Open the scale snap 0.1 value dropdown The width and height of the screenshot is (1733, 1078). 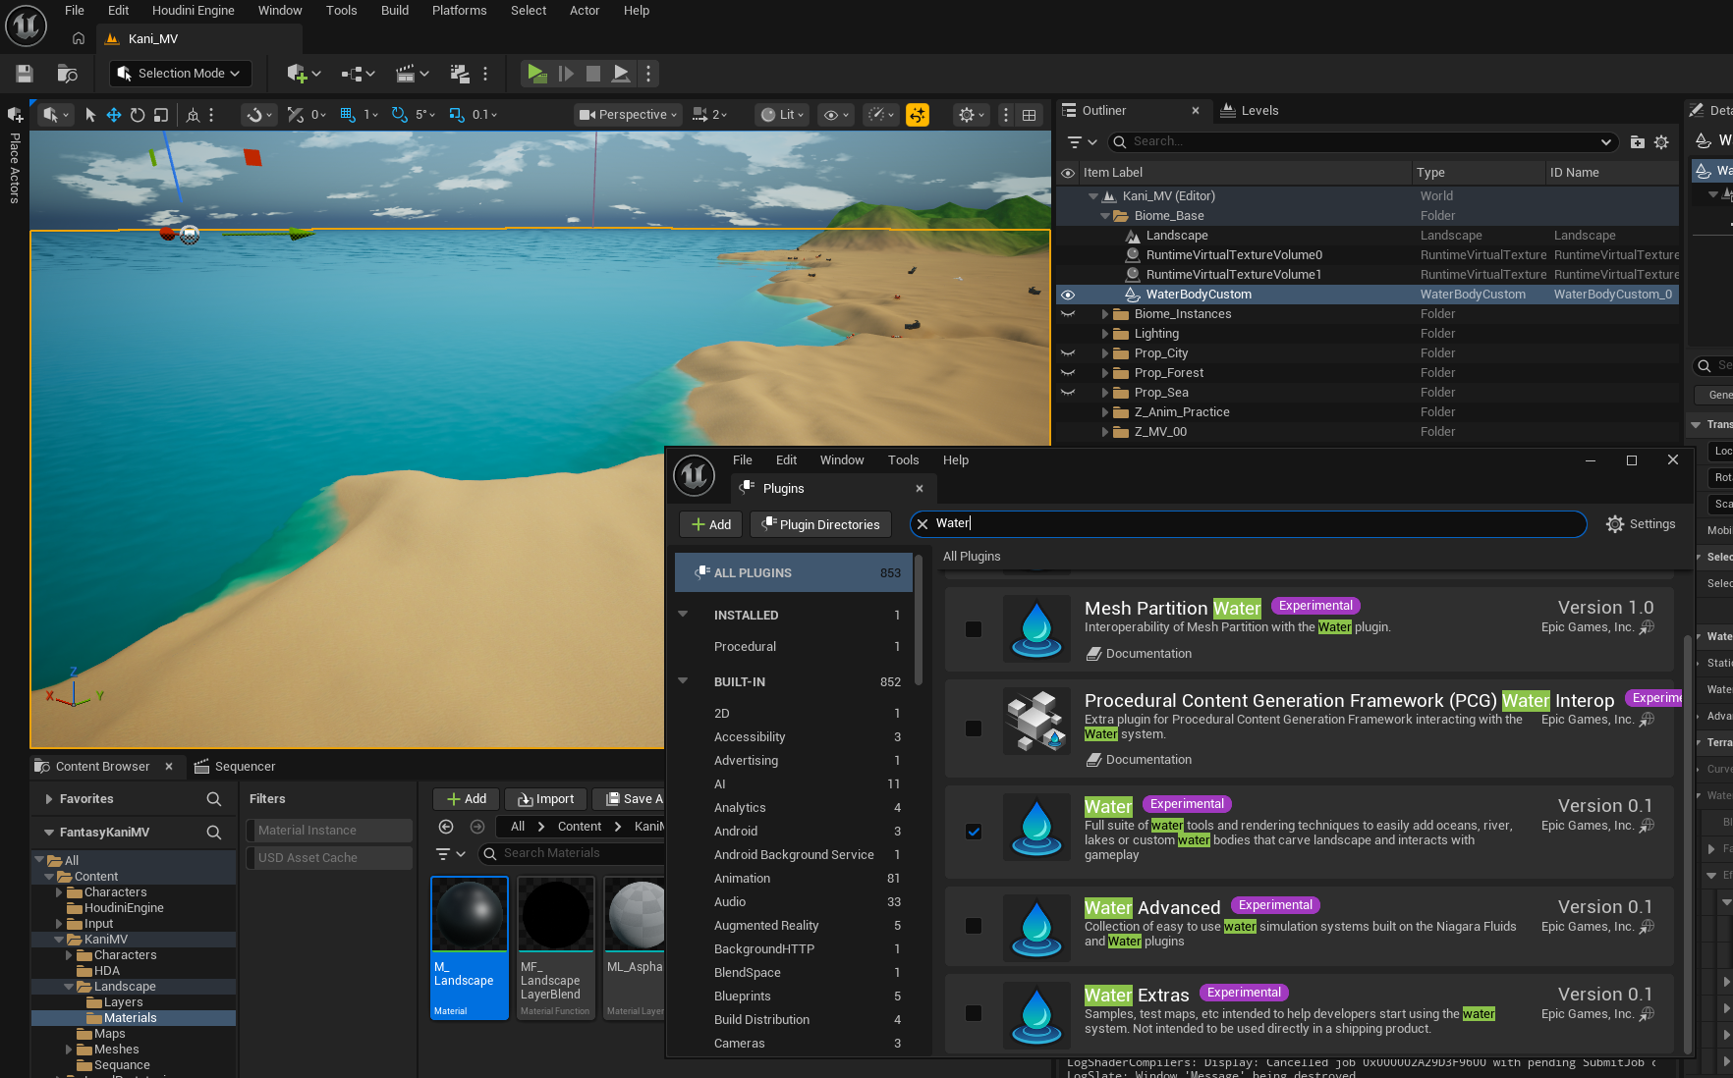pos(484,115)
